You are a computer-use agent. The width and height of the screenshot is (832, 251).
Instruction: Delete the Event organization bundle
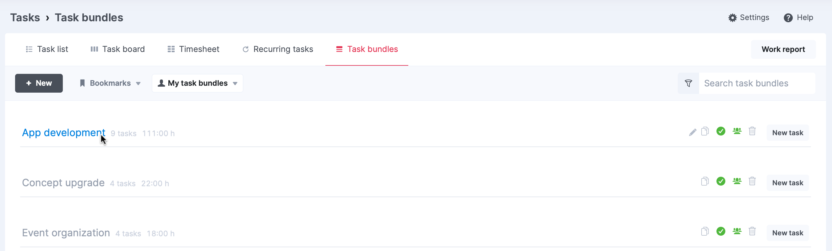coord(752,231)
